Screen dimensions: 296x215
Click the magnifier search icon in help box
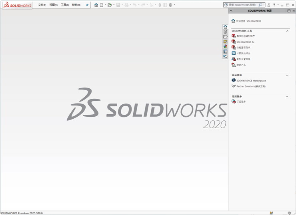260,5
